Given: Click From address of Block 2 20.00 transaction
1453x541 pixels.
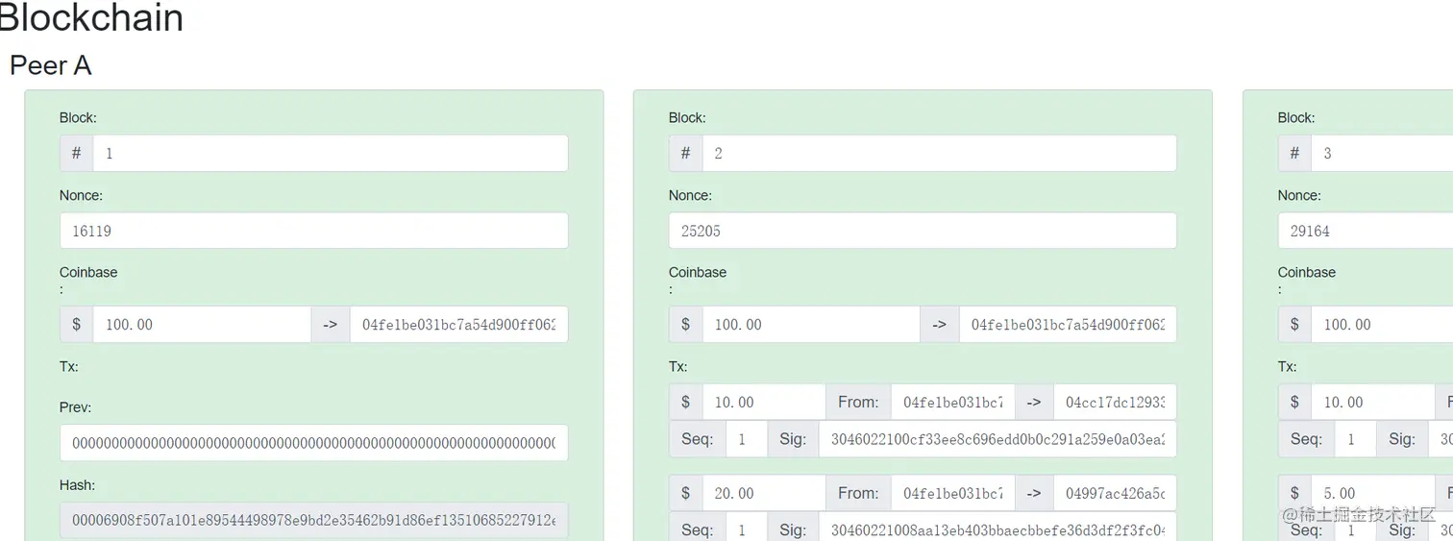Looking at the screenshot, I should 952,492.
